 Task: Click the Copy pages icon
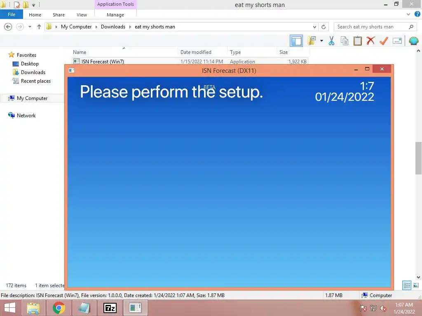click(345, 41)
